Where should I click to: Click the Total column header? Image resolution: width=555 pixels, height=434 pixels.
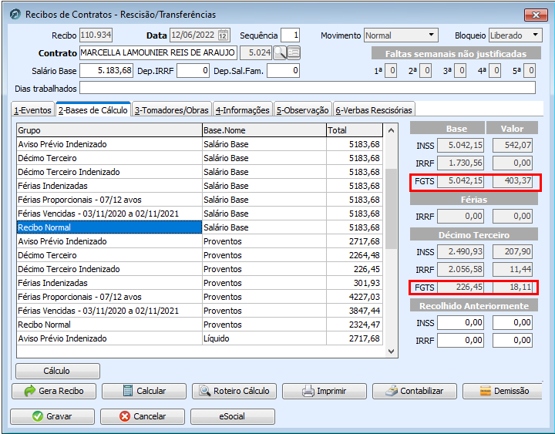(x=355, y=130)
